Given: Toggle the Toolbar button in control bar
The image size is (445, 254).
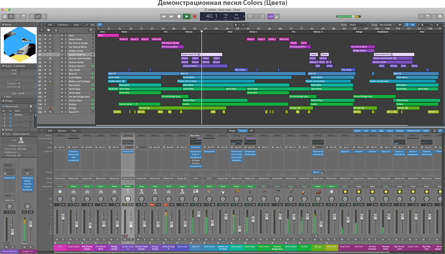Looking at the screenshot, I should pyautogui.click(x=24, y=17).
